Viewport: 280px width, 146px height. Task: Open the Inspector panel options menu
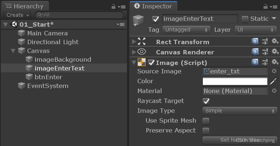click(x=274, y=7)
